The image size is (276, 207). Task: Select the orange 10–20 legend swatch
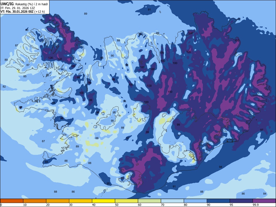coord(35,201)
